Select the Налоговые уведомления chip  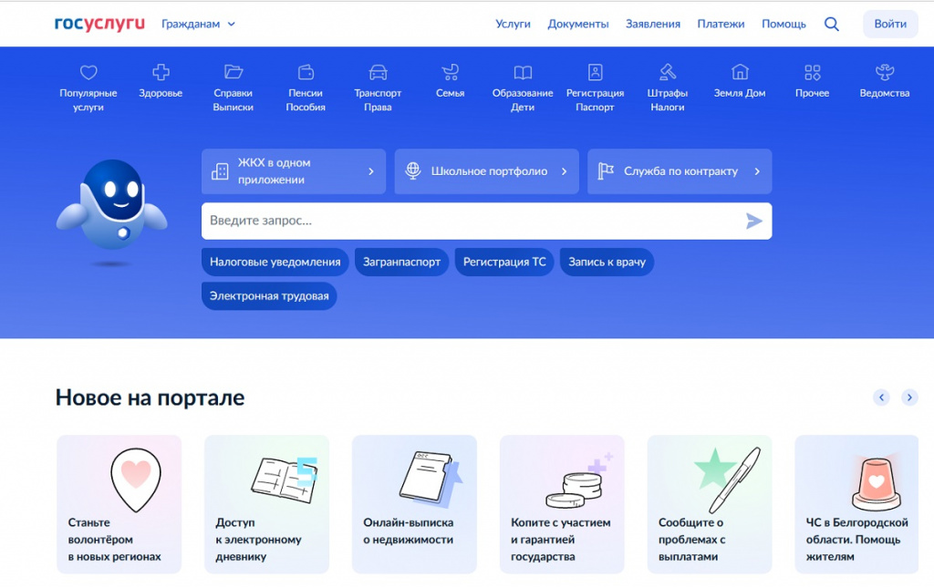tap(275, 262)
